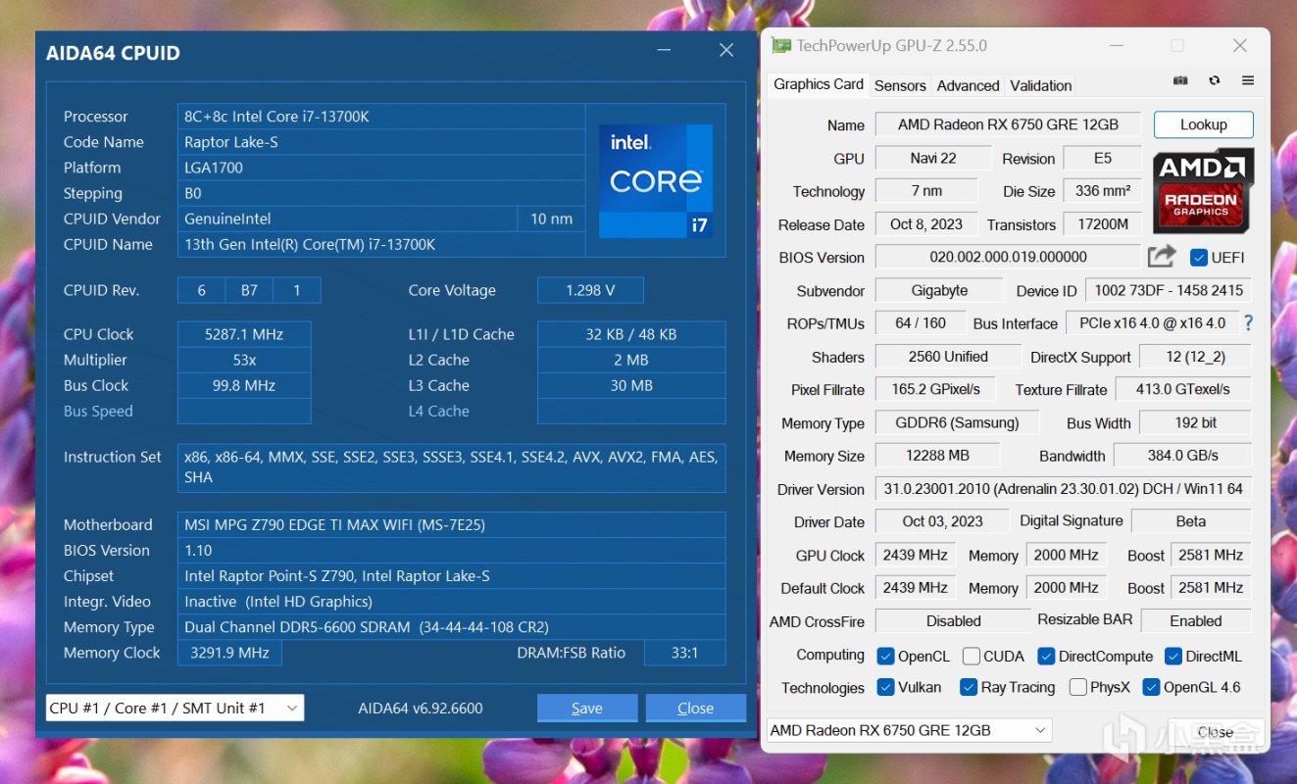
Task: Click the Transistors value 17200M
Action: click(x=1103, y=224)
